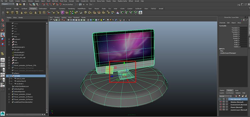Image resolution: width=250 pixels, height=117 pixels.
Task: Click the outliner vertical scrollbar
Action: pos(47,66)
